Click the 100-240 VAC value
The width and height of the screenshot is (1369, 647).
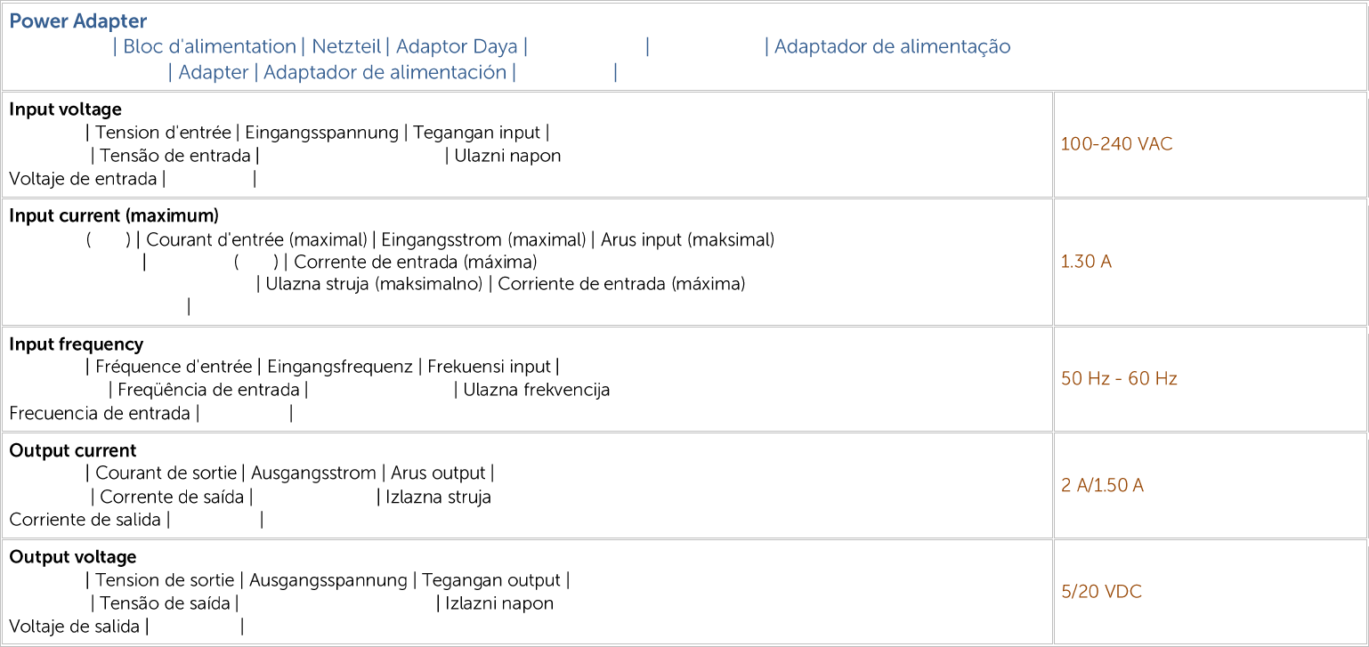[x=1116, y=144]
